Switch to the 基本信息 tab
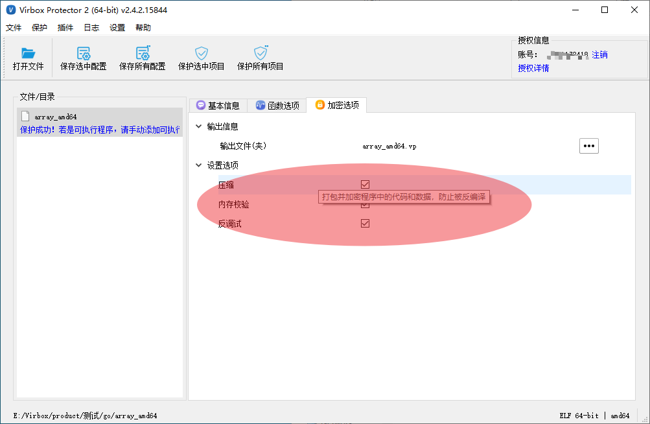 (218, 106)
